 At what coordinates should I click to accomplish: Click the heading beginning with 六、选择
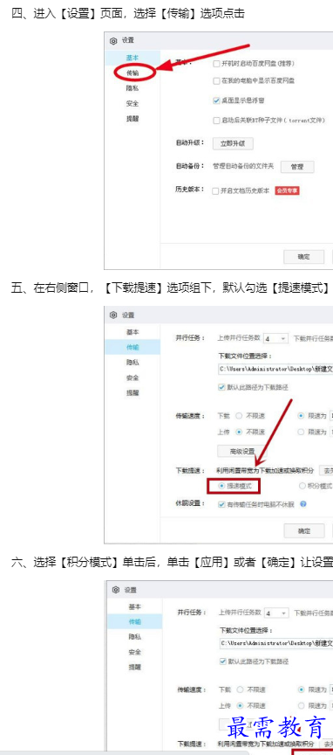click(x=172, y=562)
